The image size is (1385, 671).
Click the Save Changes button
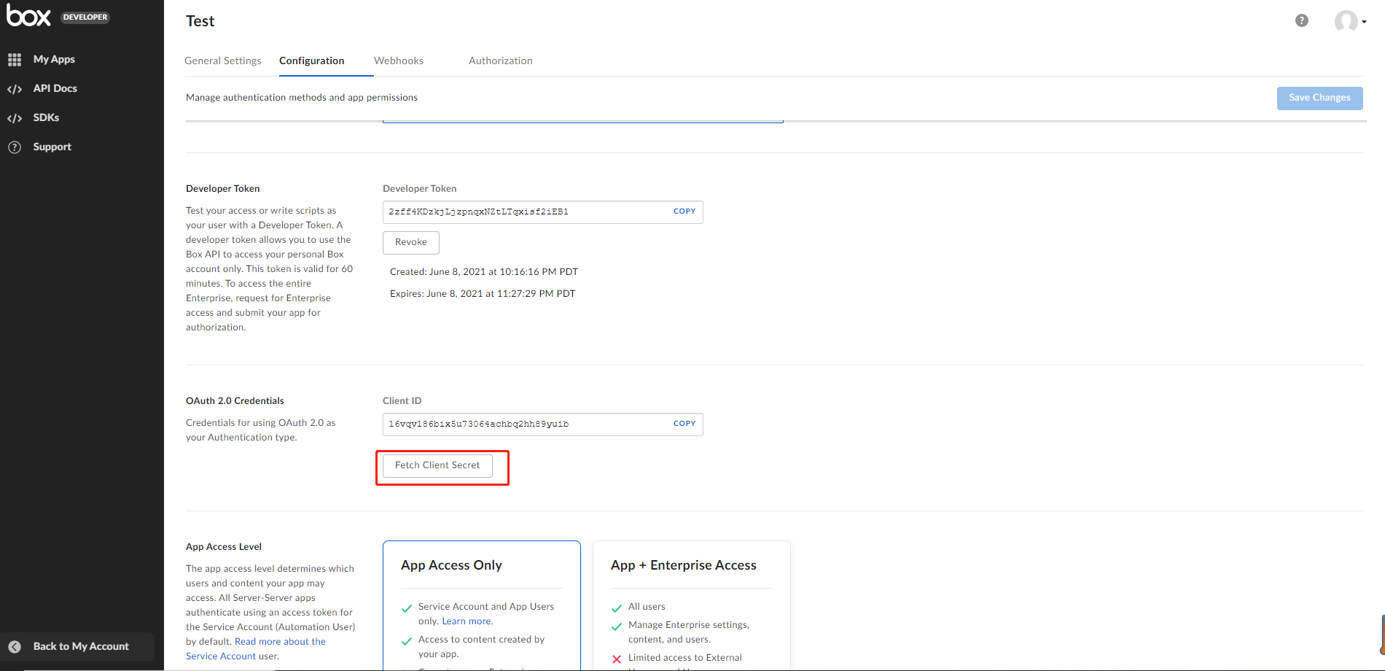click(1319, 98)
